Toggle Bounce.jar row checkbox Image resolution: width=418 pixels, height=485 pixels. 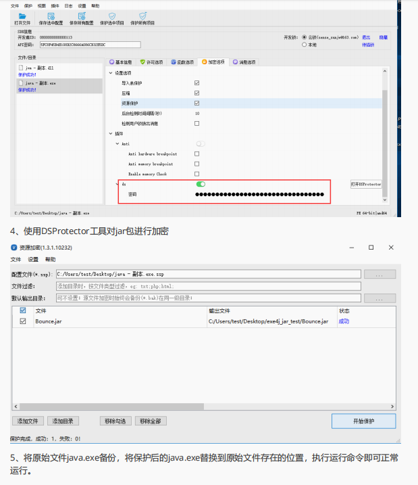click(23, 321)
